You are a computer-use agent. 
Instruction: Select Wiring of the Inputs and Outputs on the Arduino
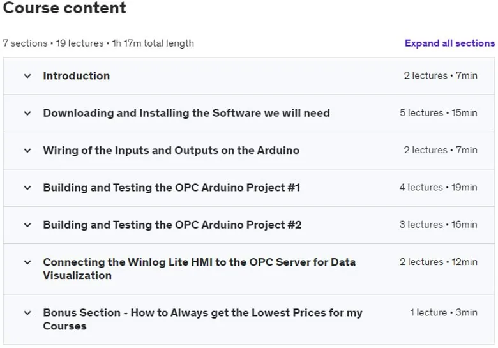click(171, 150)
